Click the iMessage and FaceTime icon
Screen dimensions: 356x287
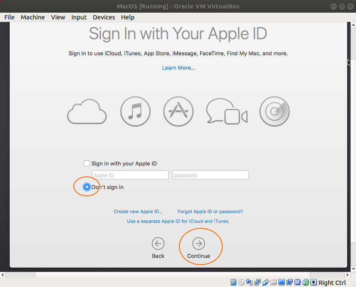(x=227, y=111)
